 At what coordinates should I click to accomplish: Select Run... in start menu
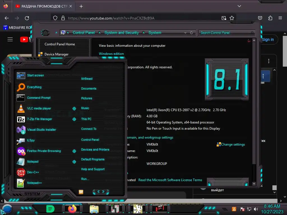pos(85,179)
